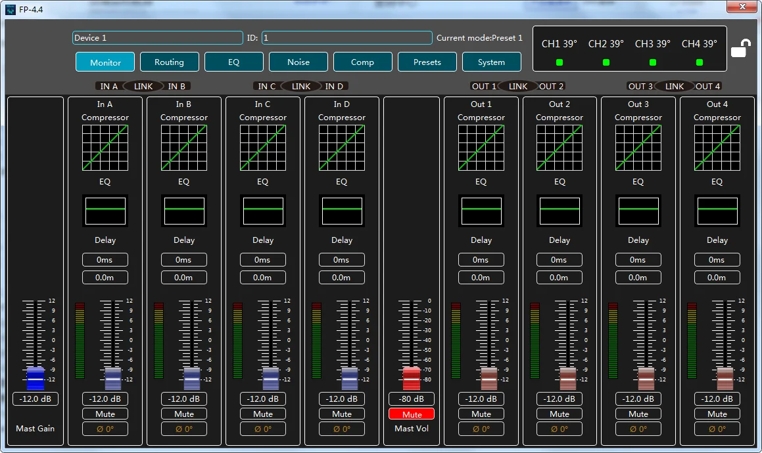This screenshot has width=762, height=453.
Task: Toggle LINK between IN A and IN B
Action: 143,86
